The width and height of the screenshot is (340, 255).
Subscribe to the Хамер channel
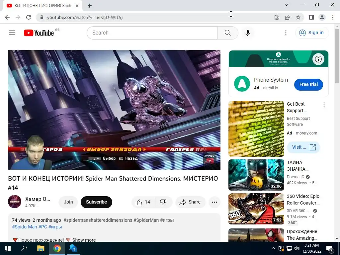96,202
